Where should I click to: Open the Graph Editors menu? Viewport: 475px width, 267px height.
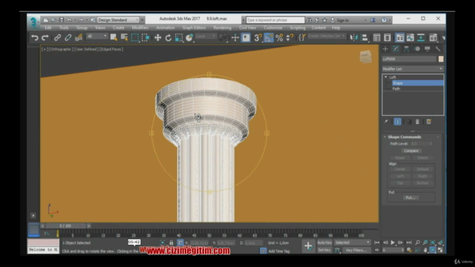pos(194,27)
